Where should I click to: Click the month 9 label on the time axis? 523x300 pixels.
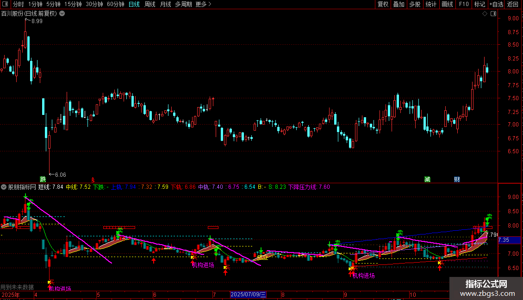click(x=346, y=294)
